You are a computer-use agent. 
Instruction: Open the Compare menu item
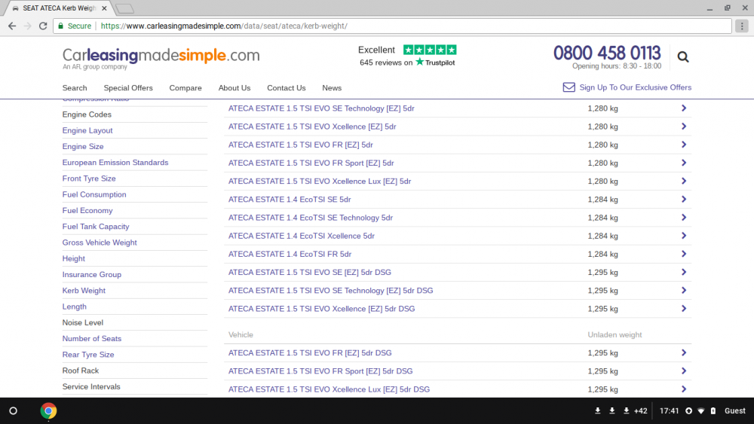[185, 88]
